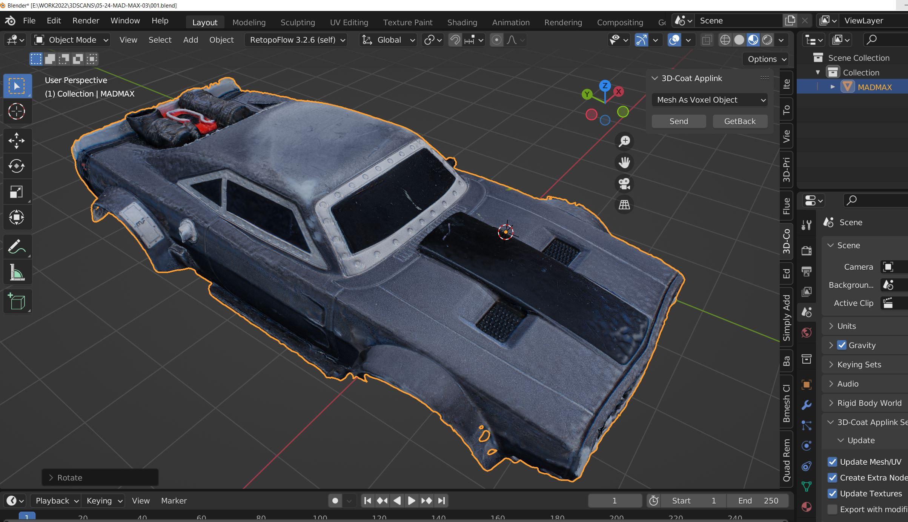Image resolution: width=908 pixels, height=522 pixels.
Task: Activate the 3D Cursor tool
Action: coord(17,111)
